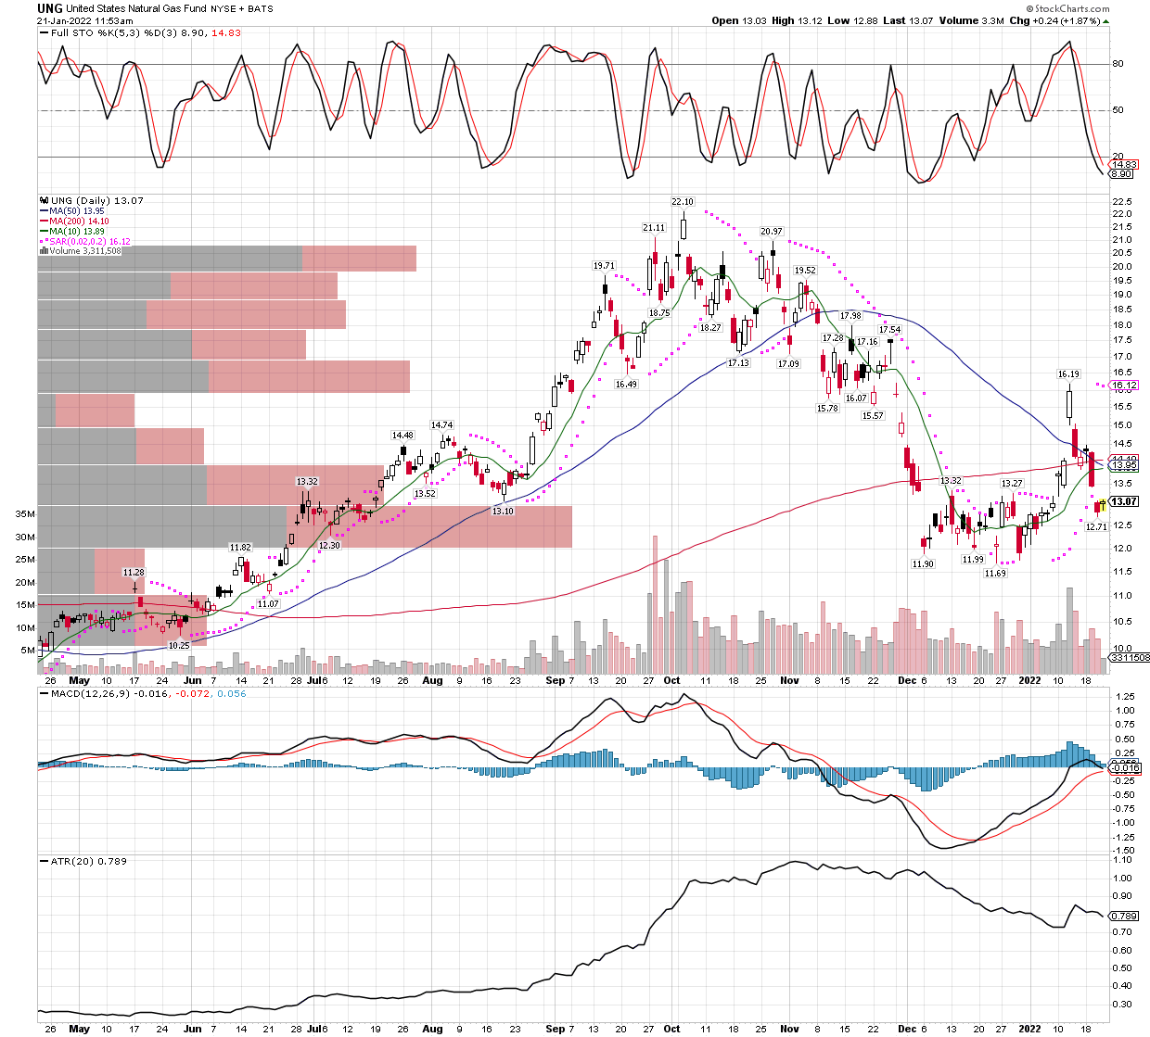1150x1037 pixels.
Task: Select the 11.99 price label
Action: 973,559
